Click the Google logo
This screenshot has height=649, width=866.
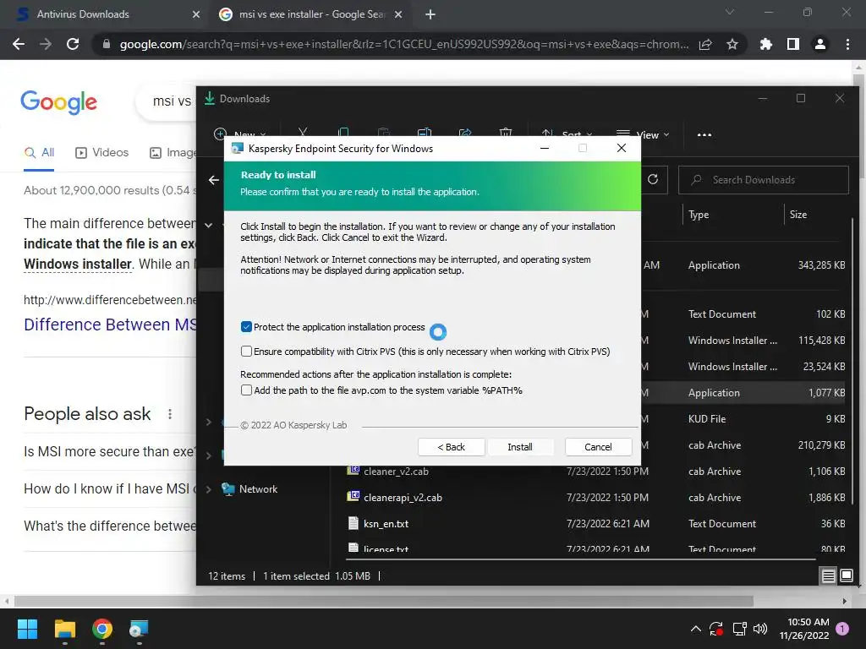pos(58,101)
